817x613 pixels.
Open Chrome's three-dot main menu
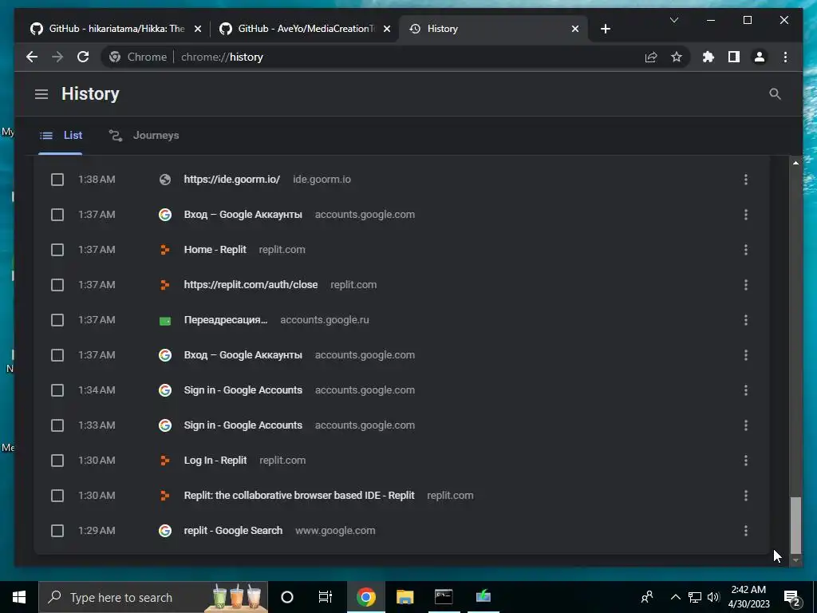785,57
